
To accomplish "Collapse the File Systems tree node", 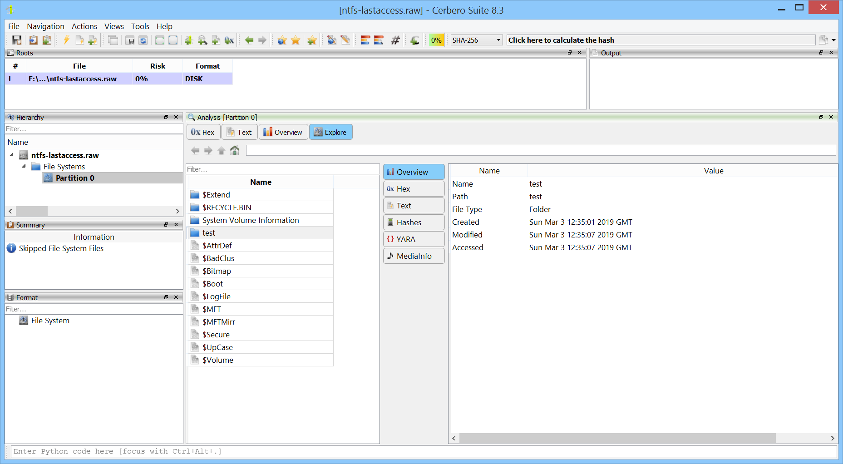I will (x=24, y=166).
